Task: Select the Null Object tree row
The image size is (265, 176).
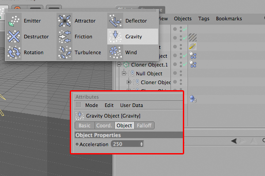Action: coord(149,73)
